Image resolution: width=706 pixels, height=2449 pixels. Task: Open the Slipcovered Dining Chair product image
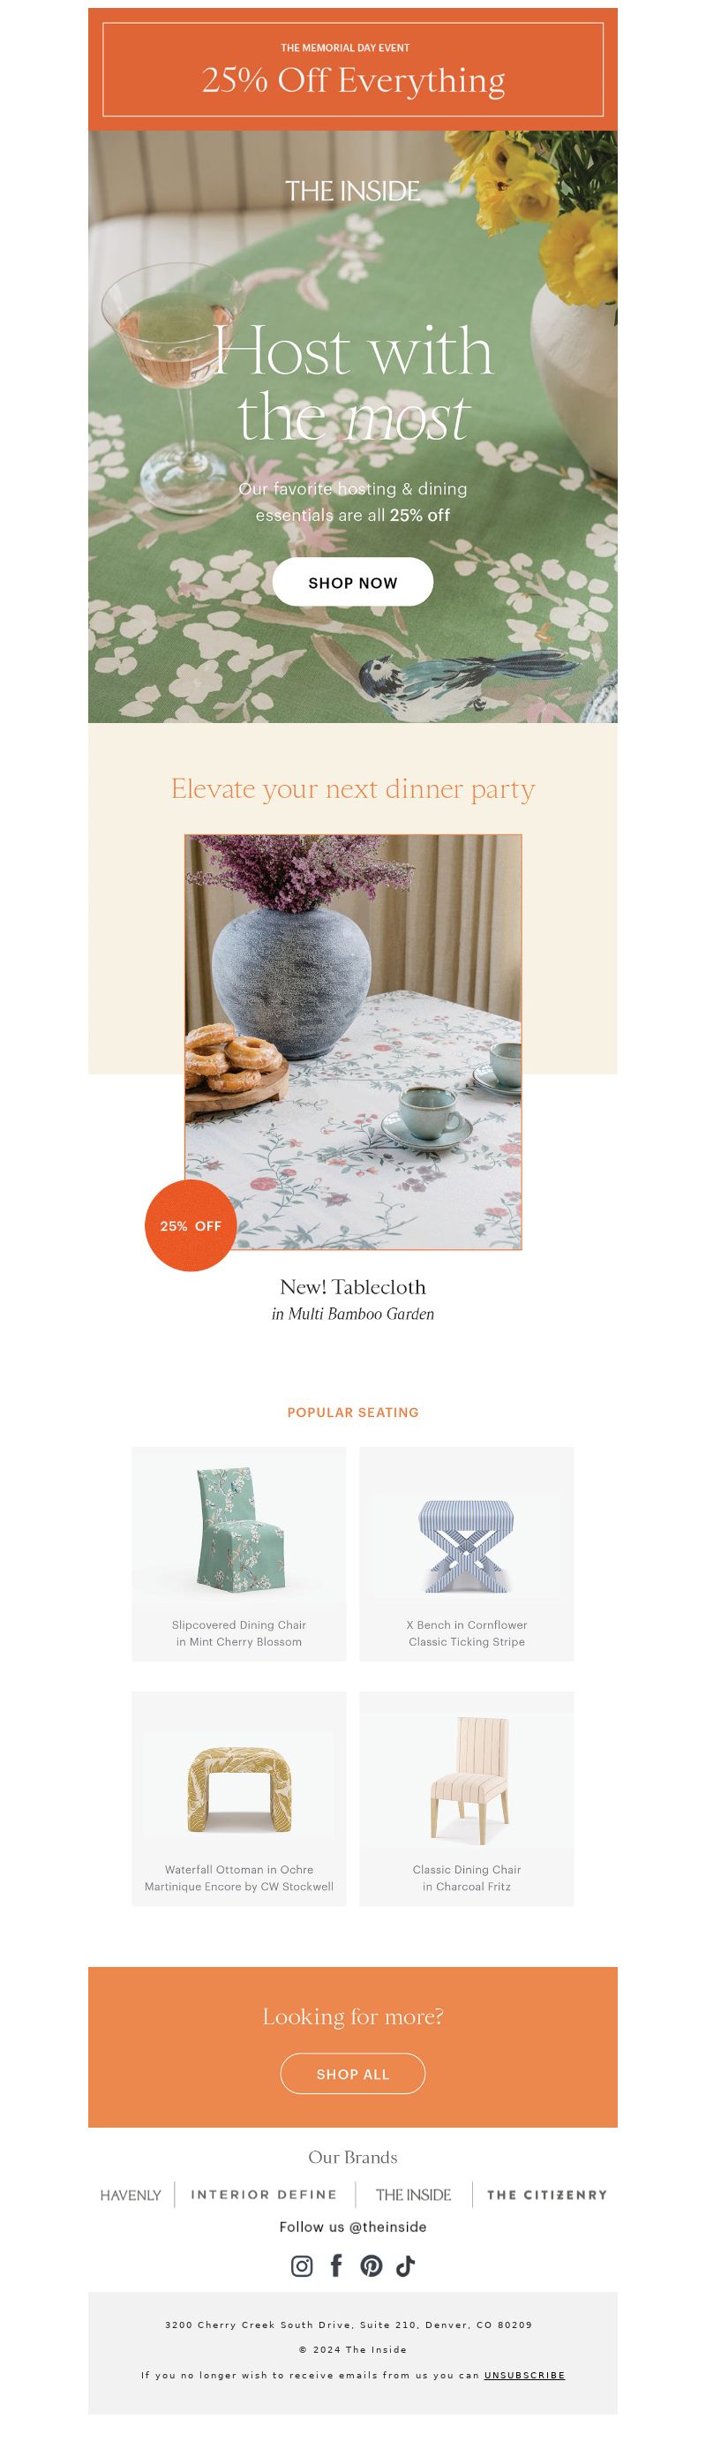(239, 1531)
